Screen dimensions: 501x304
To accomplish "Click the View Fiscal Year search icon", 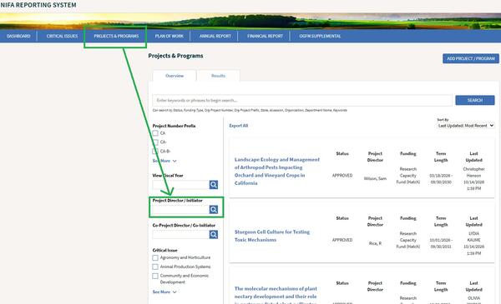I will 214,185.
